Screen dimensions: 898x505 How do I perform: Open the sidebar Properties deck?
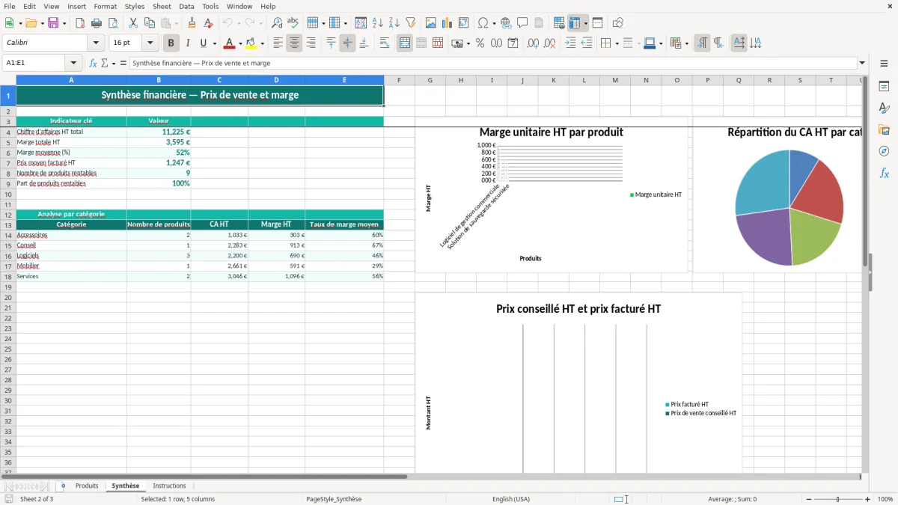884,87
